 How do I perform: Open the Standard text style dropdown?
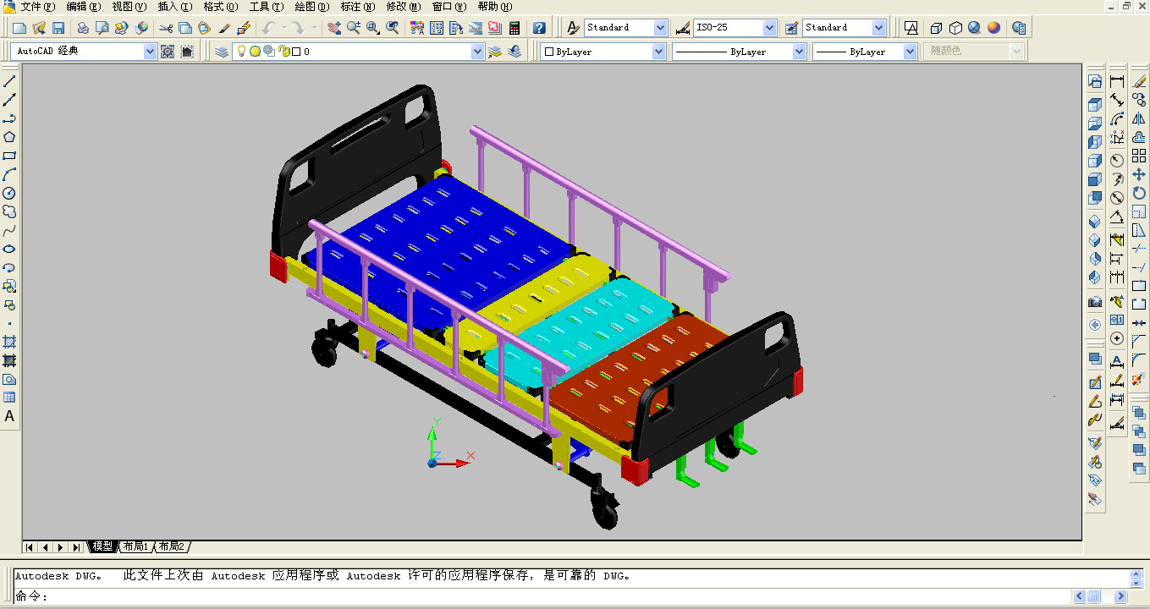coord(660,28)
